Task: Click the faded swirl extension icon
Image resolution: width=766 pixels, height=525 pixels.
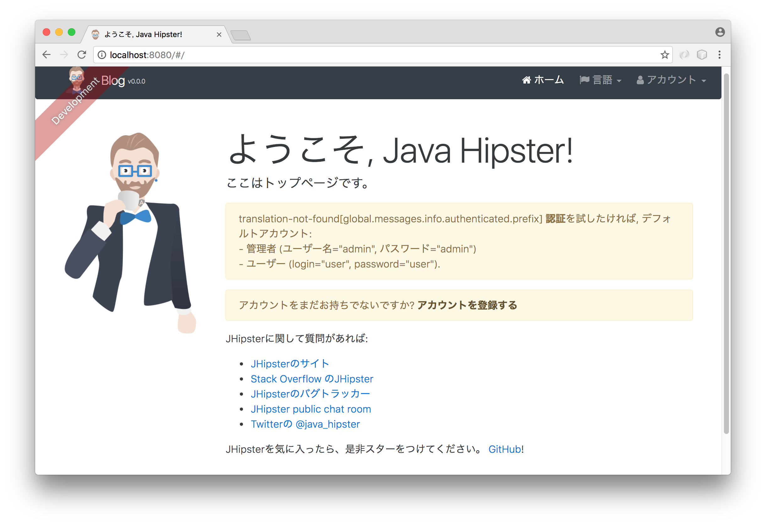Action: [x=684, y=55]
